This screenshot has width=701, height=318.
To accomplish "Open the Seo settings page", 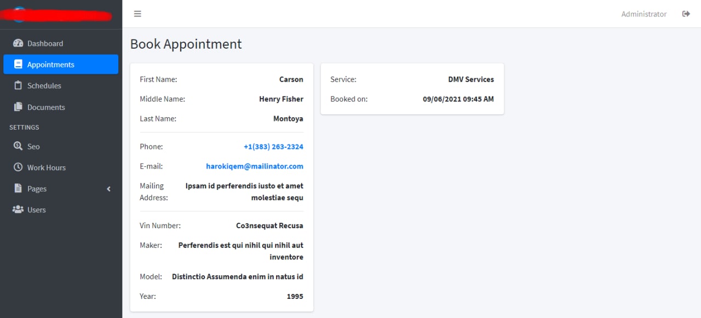I will coord(61,146).
